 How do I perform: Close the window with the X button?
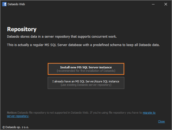tap(165, 4)
